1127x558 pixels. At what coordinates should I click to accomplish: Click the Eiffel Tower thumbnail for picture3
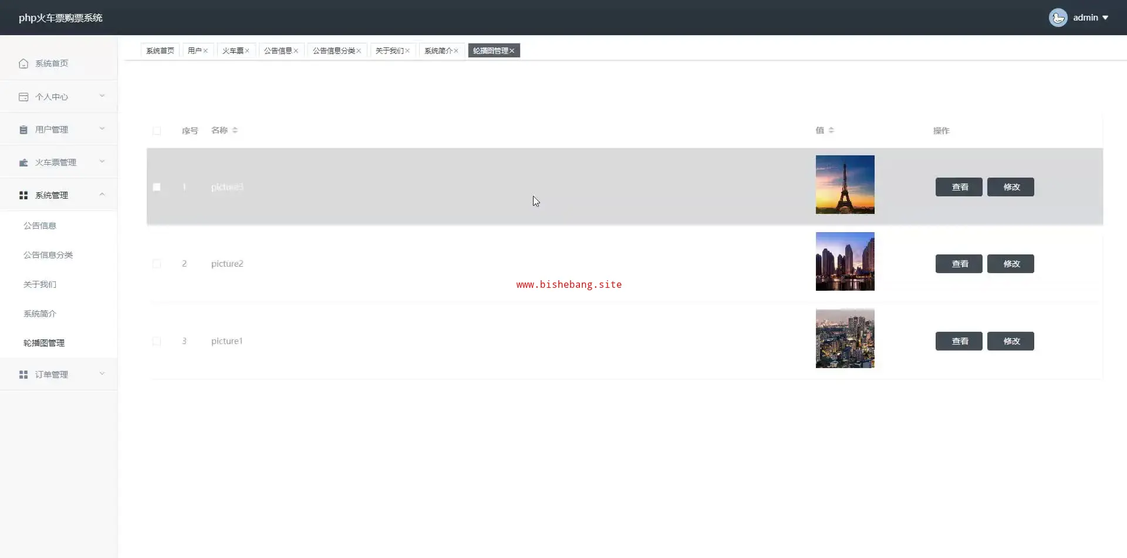pyautogui.click(x=845, y=185)
